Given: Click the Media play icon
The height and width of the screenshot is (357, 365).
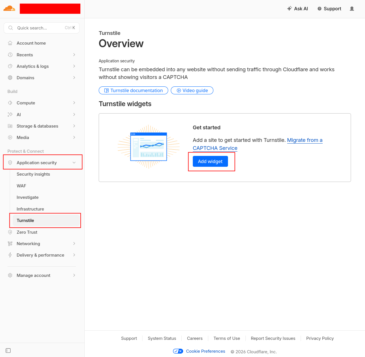Looking at the screenshot, I should (10, 137).
